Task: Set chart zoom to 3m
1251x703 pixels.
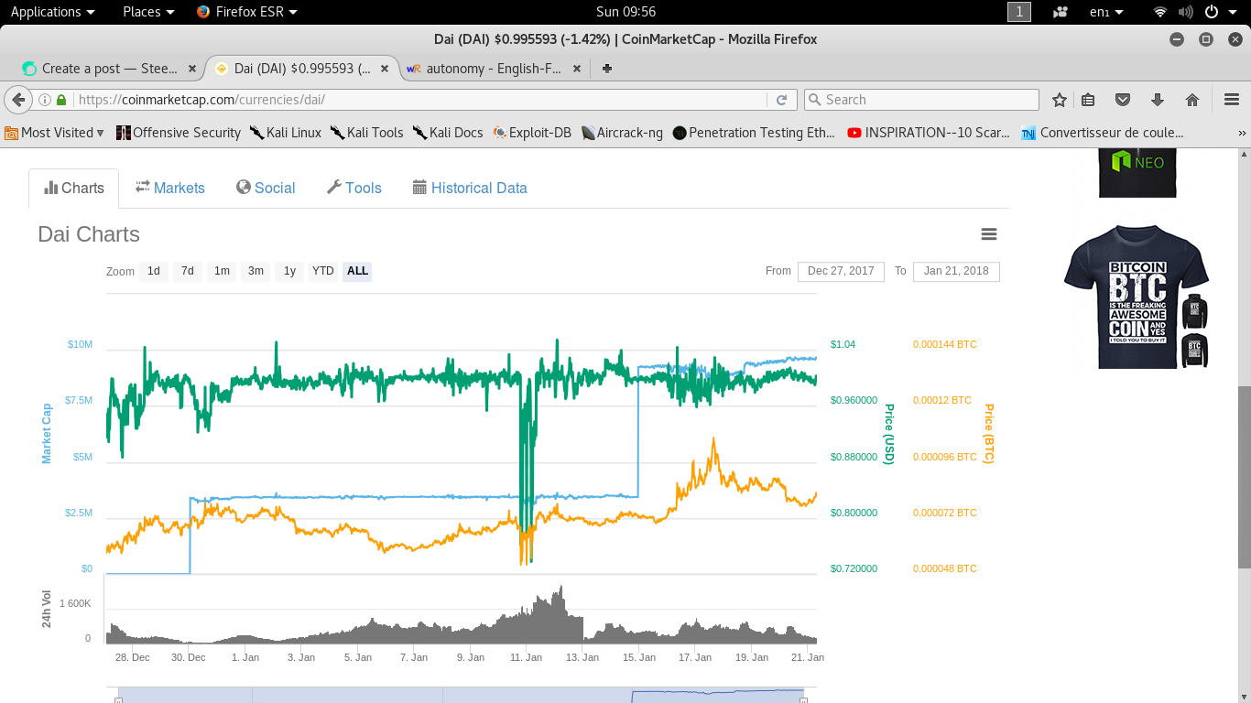Action: point(256,271)
